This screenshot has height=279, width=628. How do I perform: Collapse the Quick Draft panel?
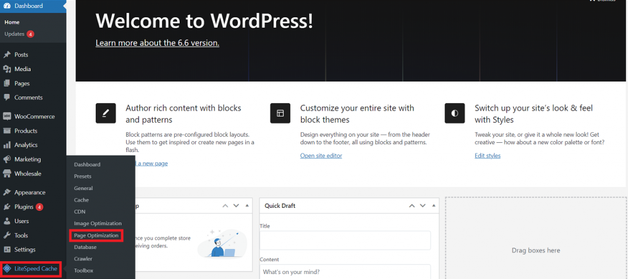(x=434, y=206)
